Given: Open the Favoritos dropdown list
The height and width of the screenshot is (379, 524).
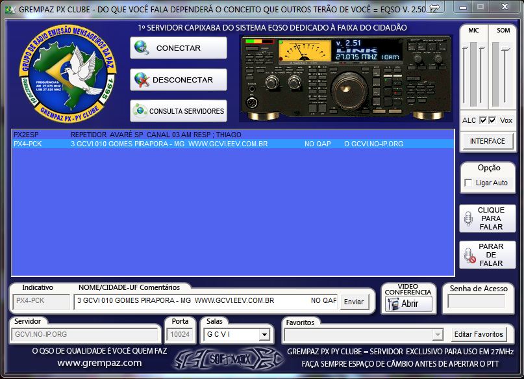Looking at the screenshot, I should 438,334.
